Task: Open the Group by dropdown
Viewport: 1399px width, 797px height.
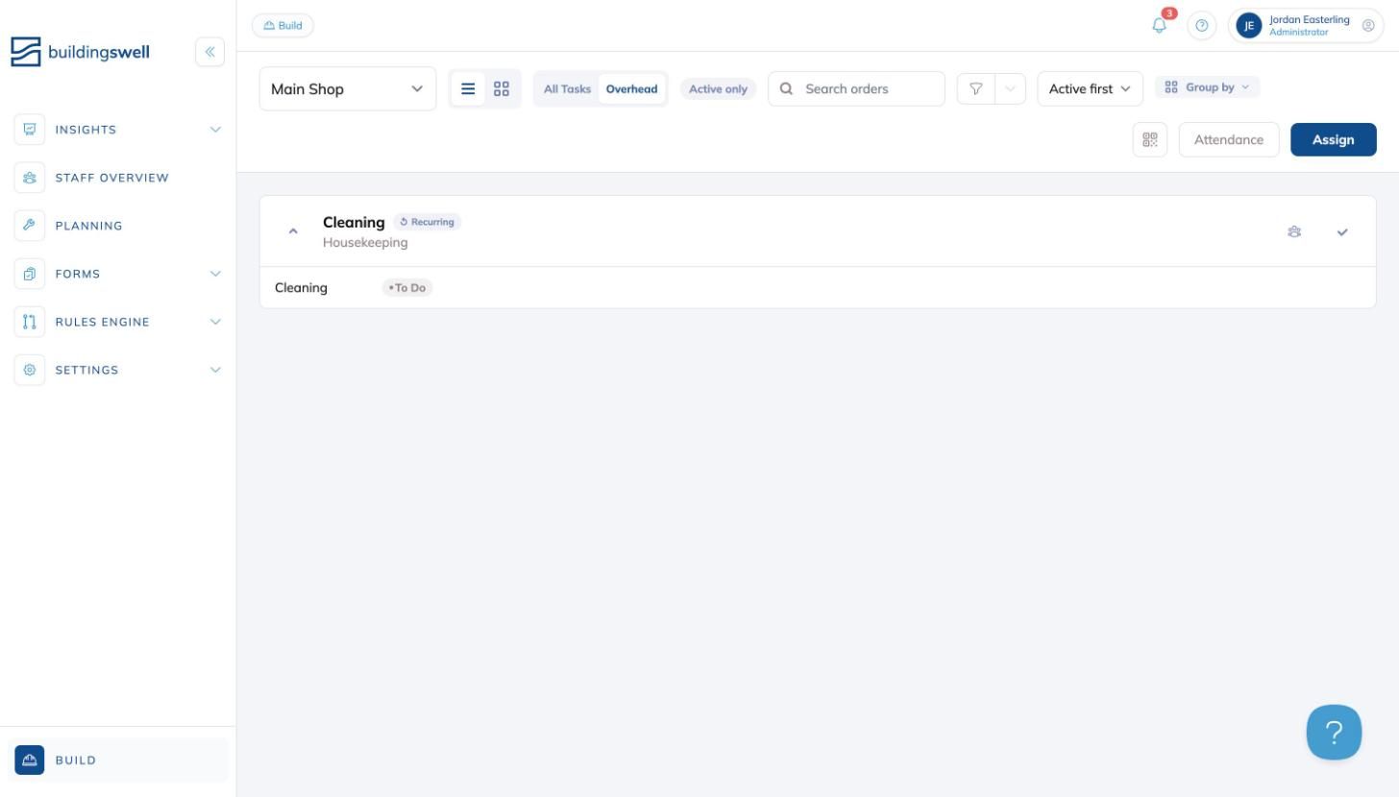Action: 1207,87
